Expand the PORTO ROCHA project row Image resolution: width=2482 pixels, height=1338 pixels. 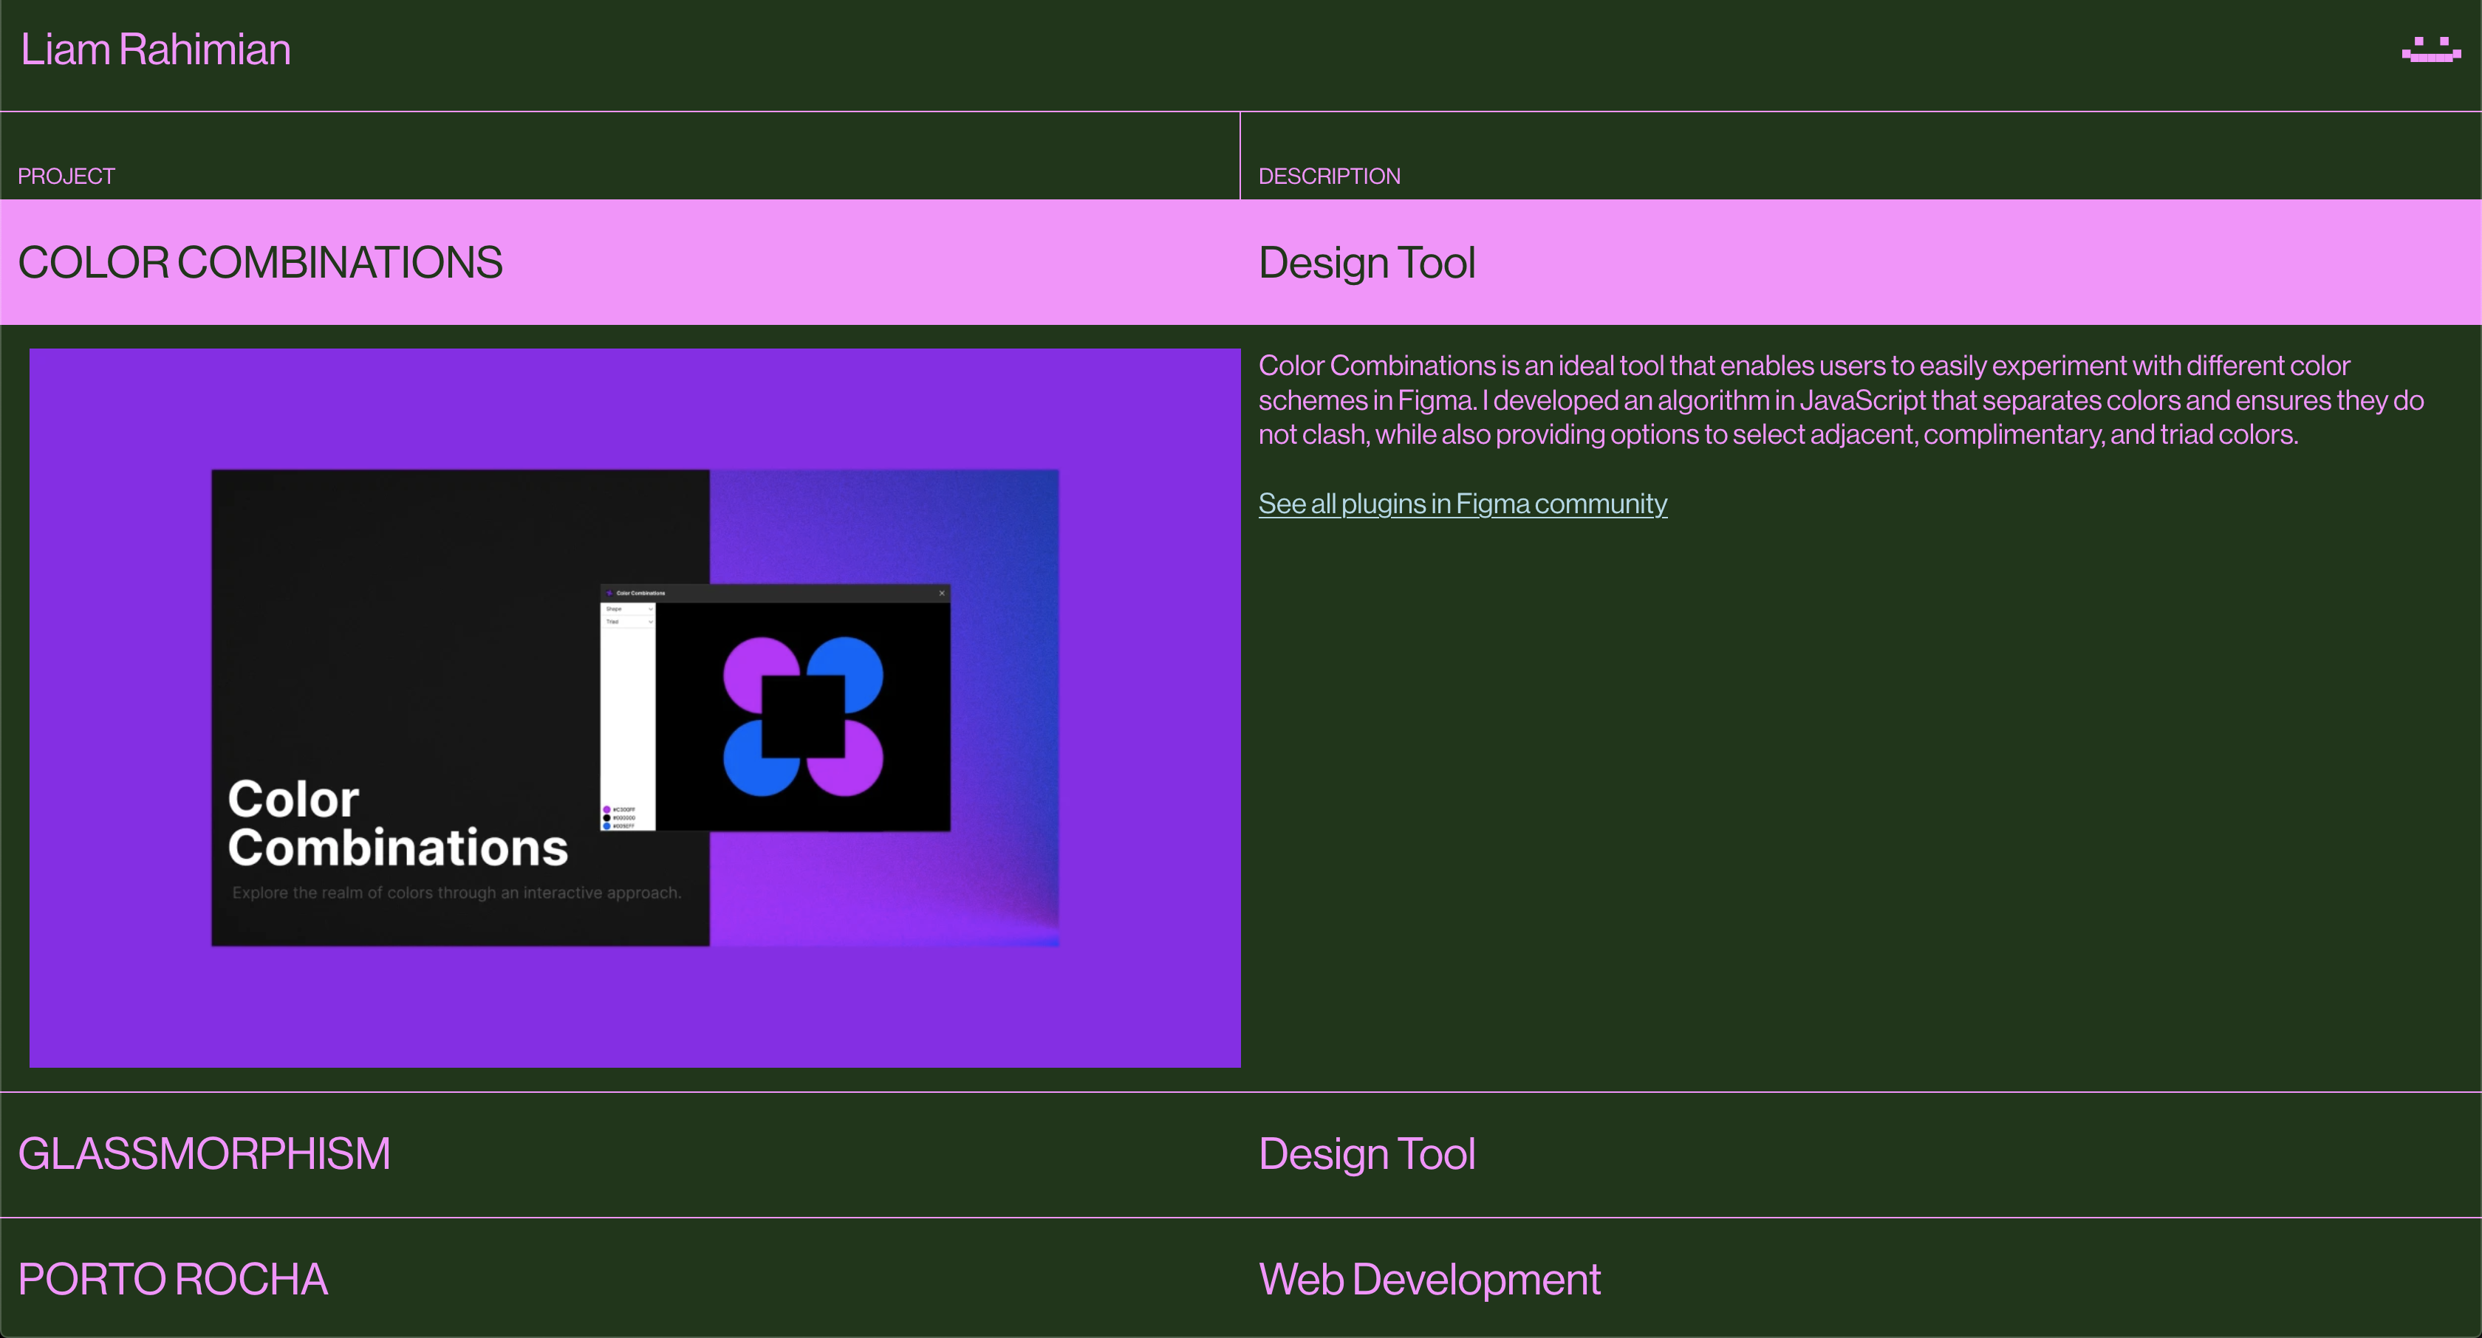[x=172, y=1279]
